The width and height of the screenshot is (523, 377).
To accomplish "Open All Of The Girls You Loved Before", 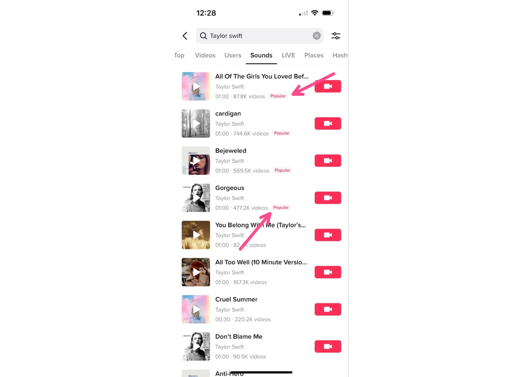I will [x=262, y=76].
